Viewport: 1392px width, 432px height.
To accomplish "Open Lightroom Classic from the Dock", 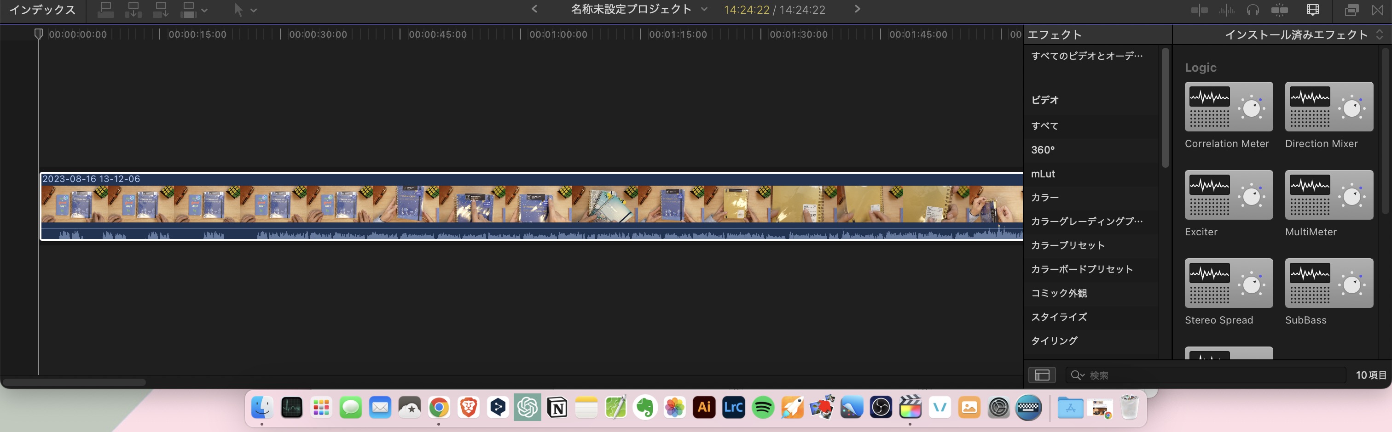I will pos(733,408).
